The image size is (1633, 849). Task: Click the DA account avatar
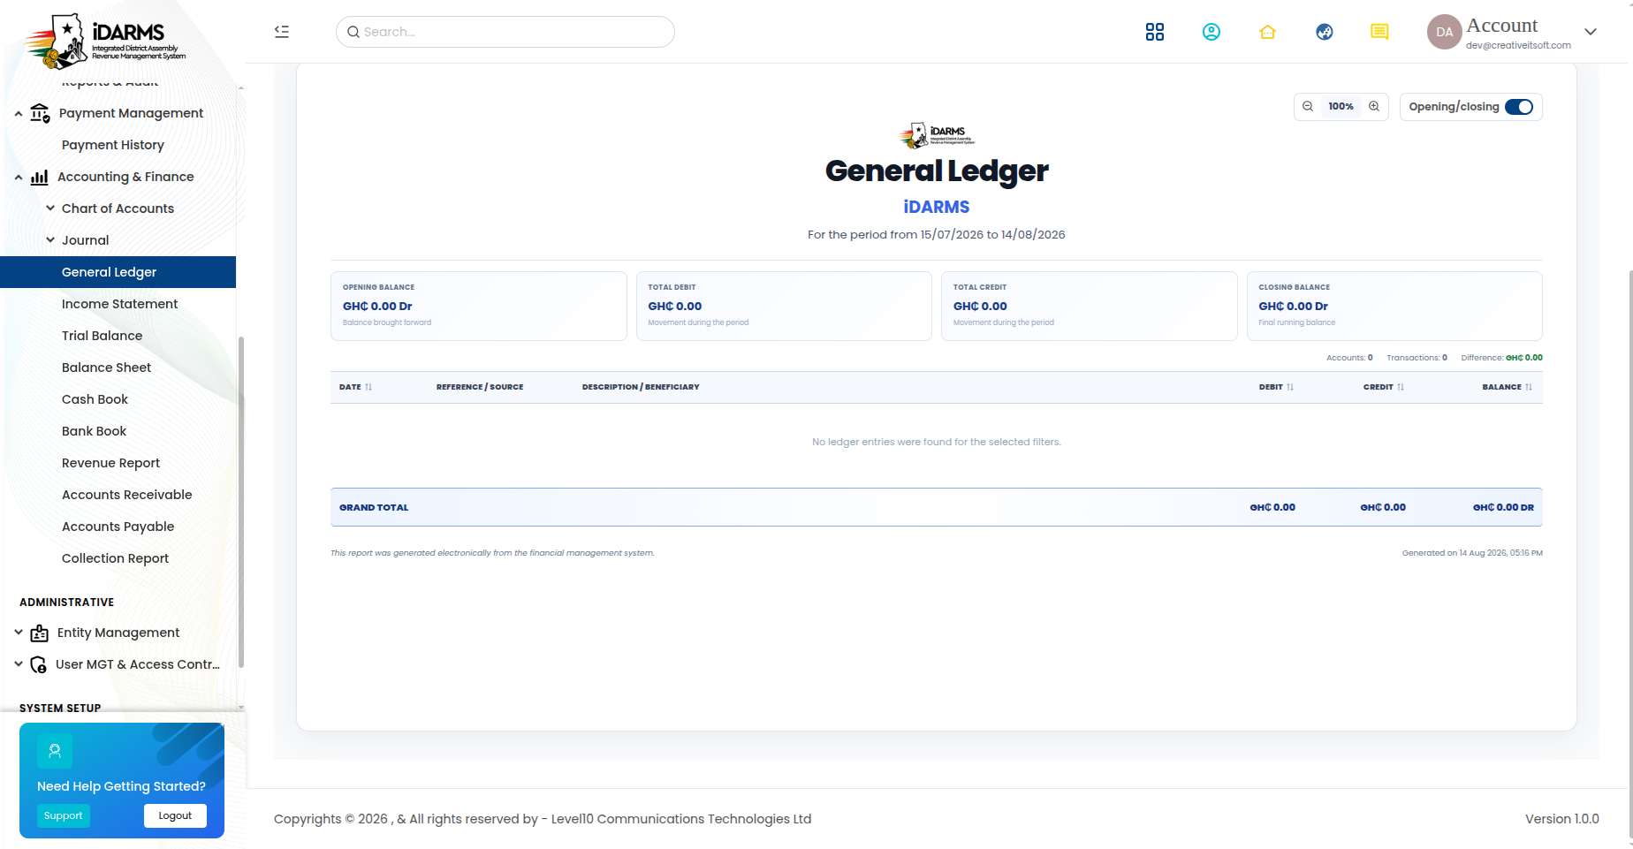1444,32
